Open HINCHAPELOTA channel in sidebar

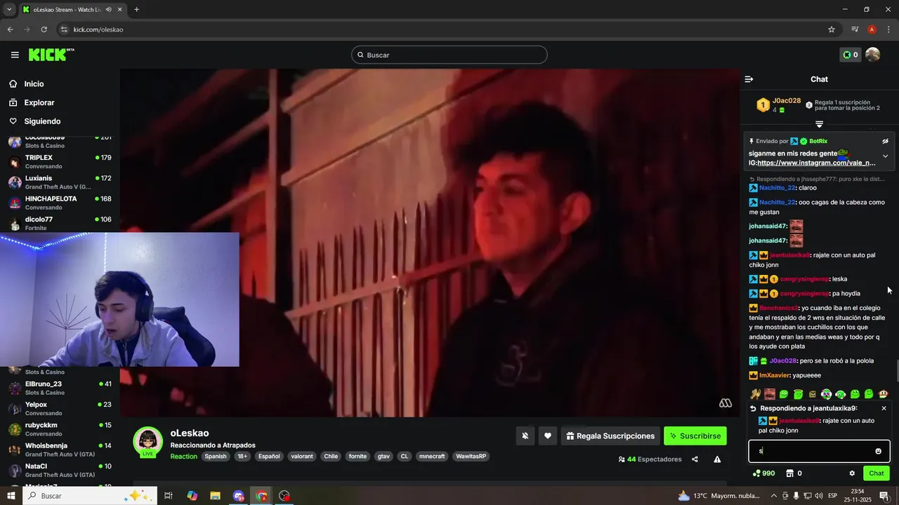click(x=60, y=203)
